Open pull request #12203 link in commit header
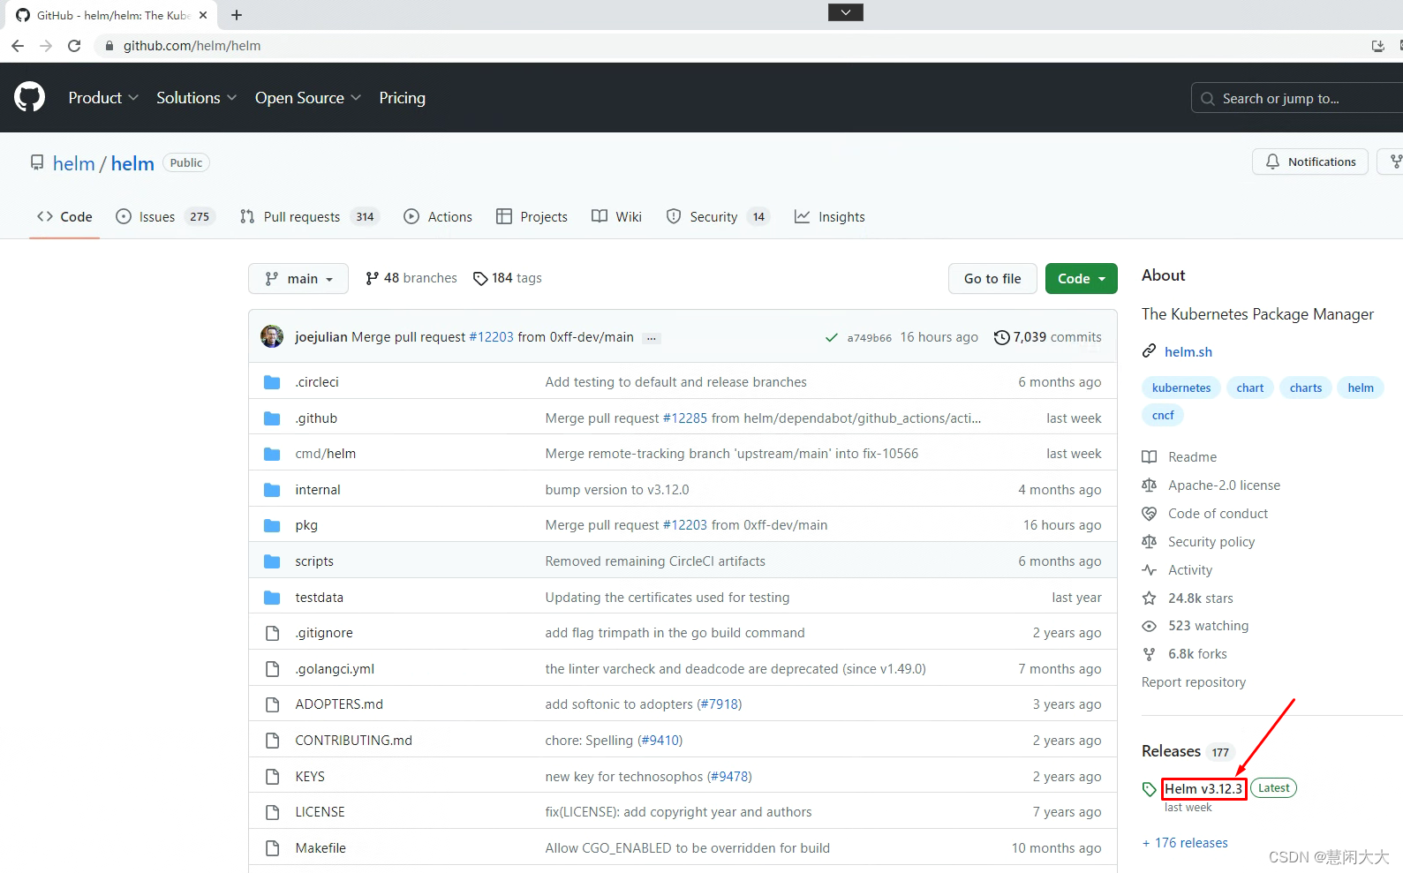 pos(491,337)
